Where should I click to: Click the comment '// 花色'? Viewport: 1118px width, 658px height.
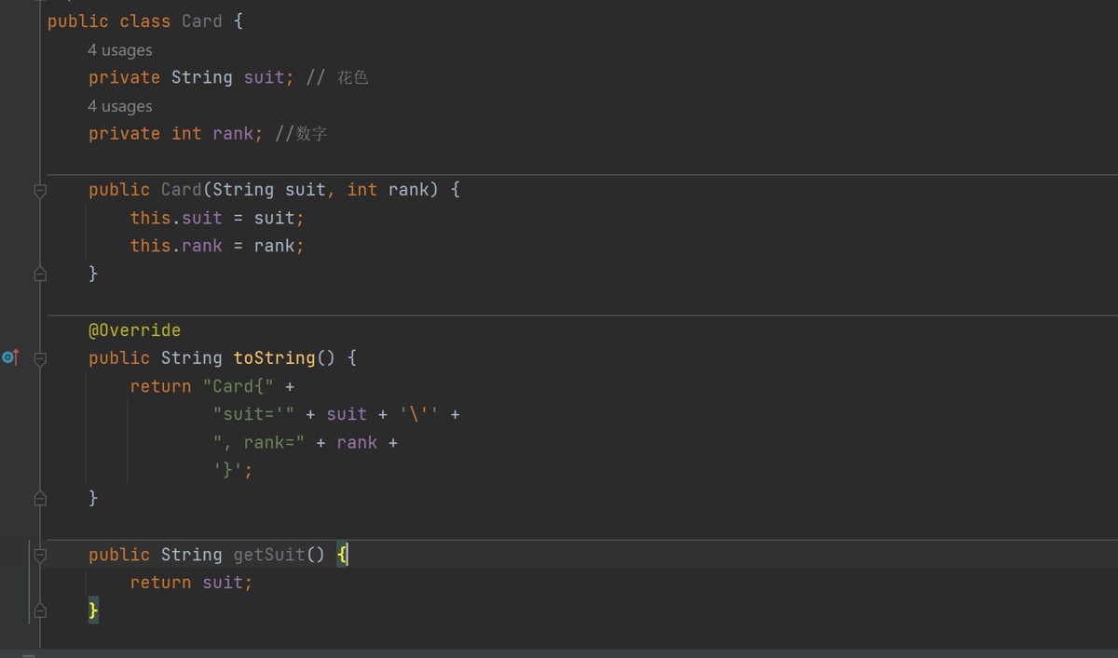click(337, 77)
